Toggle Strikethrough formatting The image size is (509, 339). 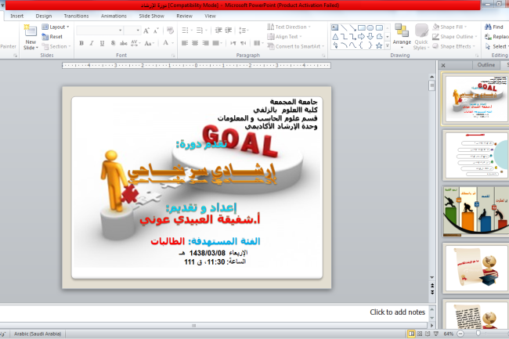pyautogui.click(x=124, y=43)
